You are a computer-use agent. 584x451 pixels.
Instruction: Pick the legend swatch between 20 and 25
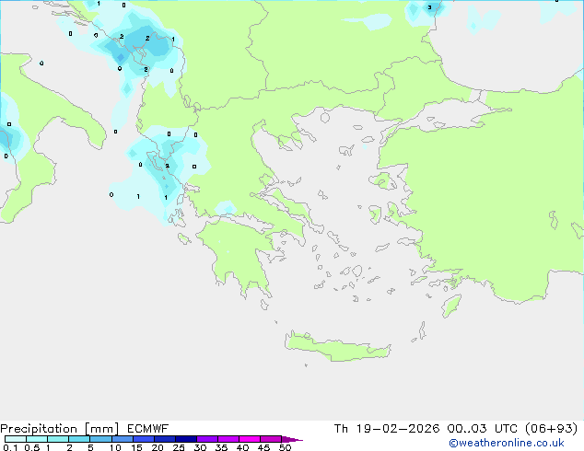pos(164,439)
